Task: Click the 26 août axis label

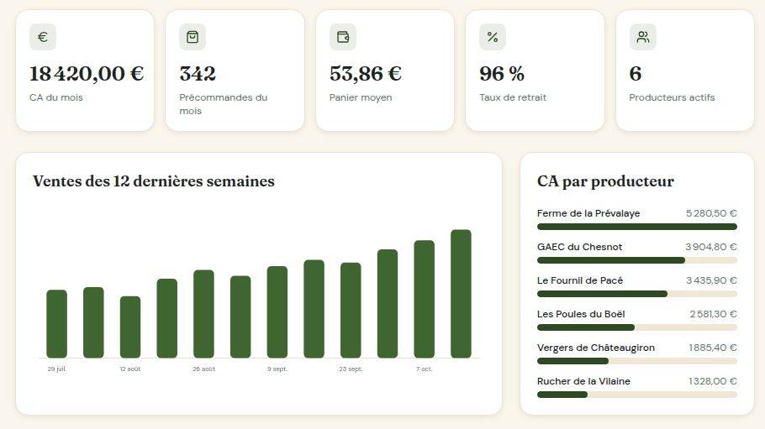Action: (x=204, y=369)
